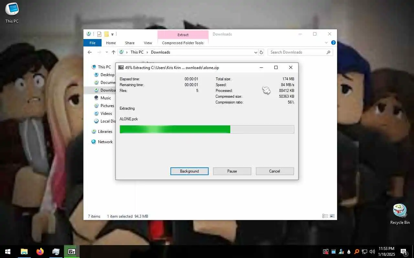Select Downloads in navigation pane

(104, 90)
